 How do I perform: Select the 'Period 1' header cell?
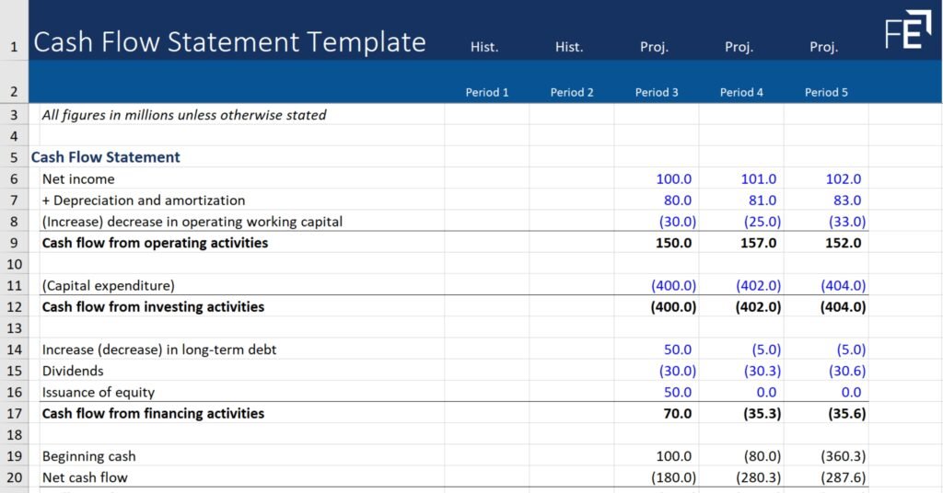pos(487,93)
